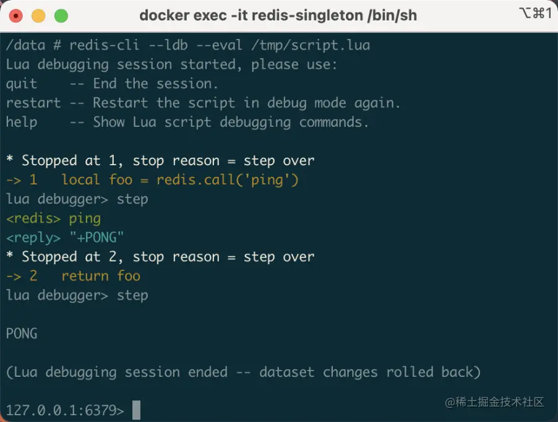This screenshot has width=558, height=422.
Task: Click the 'session ended' rollback message
Action: (x=243, y=372)
